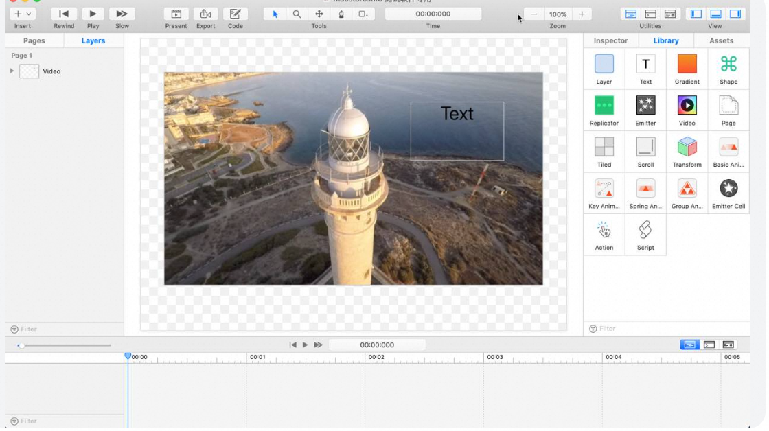Play the animation from toolbar
Image resolution: width=769 pixels, height=431 pixels.
click(x=93, y=14)
